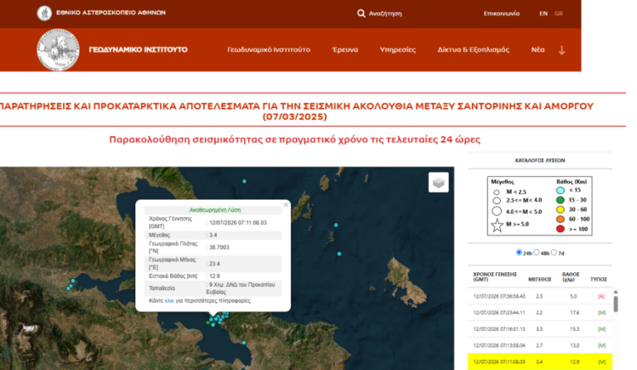Select the 07:13:58.04 event row
Viewport: 637px width, 370px height.
540,346
